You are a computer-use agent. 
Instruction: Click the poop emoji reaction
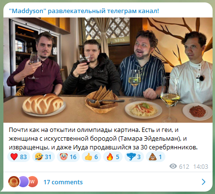pyautogui.click(x=156, y=157)
